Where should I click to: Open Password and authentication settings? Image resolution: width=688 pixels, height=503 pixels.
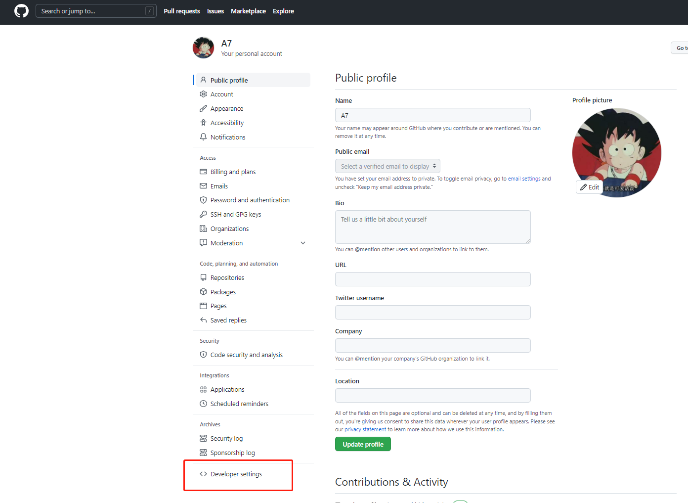click(250, 200)
